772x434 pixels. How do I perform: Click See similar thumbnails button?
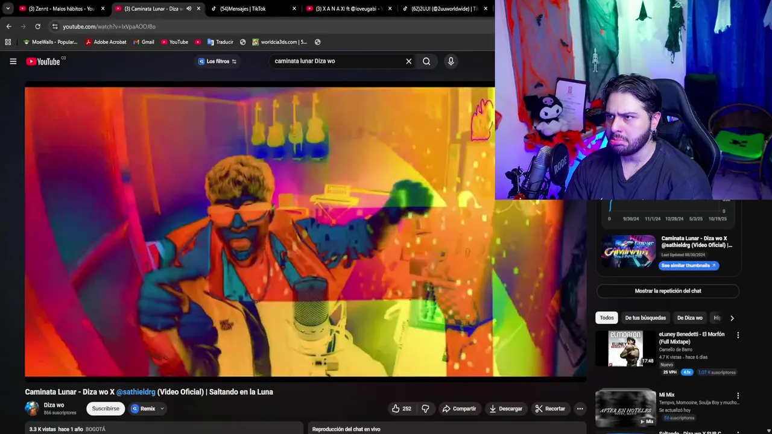[x=689, y=265]
